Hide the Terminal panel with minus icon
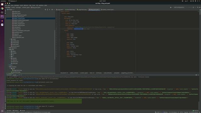 click(x=198, y=75)
